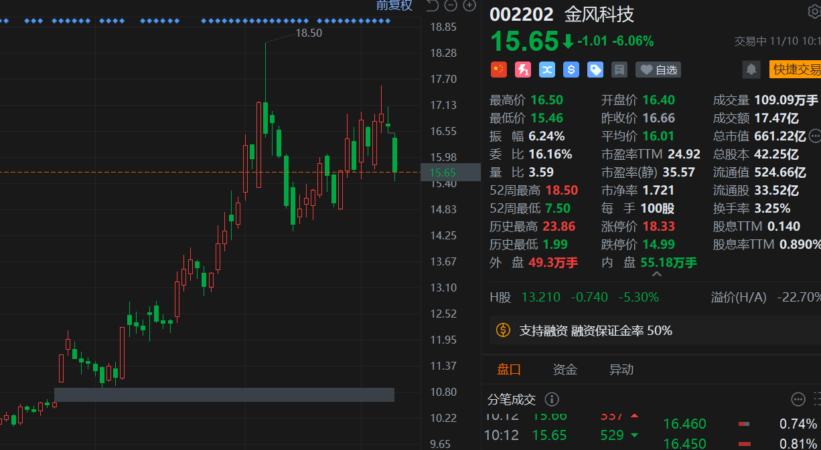The width and height of the screenshot is (821, 450).
Task: Zoom in the candlestick chart
Action: pos(469,6)
